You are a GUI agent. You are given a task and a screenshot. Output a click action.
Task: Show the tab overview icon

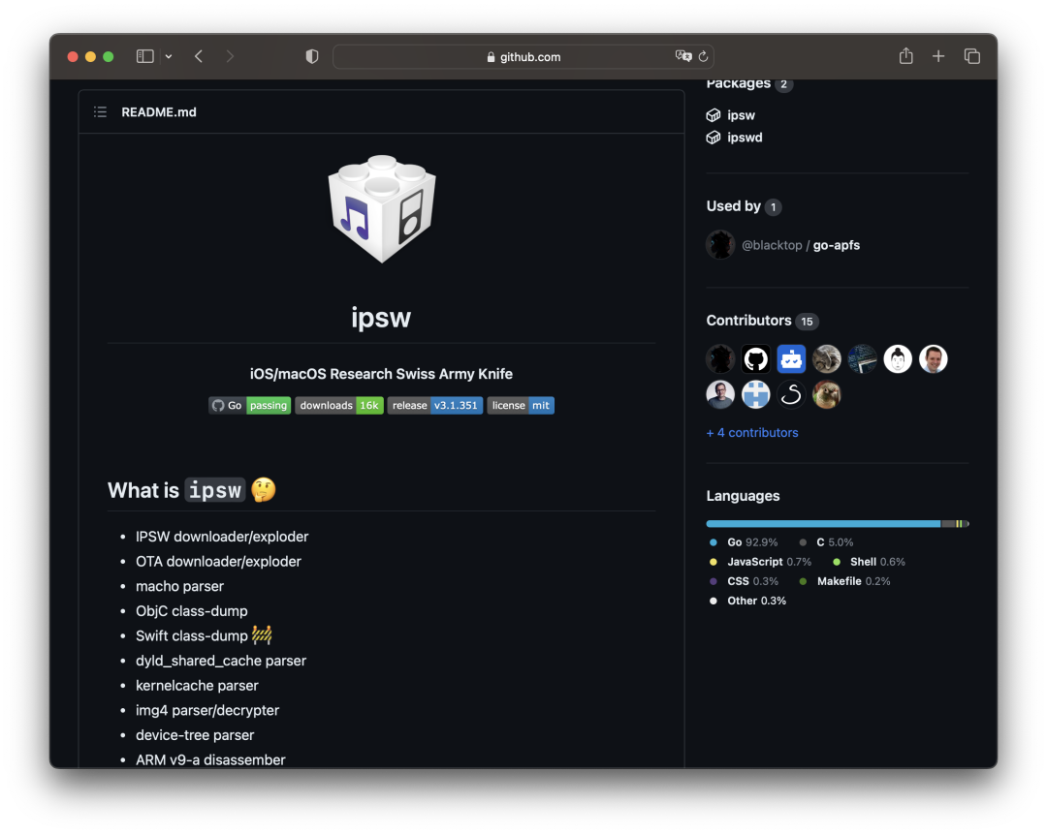(x=972, y=57)
